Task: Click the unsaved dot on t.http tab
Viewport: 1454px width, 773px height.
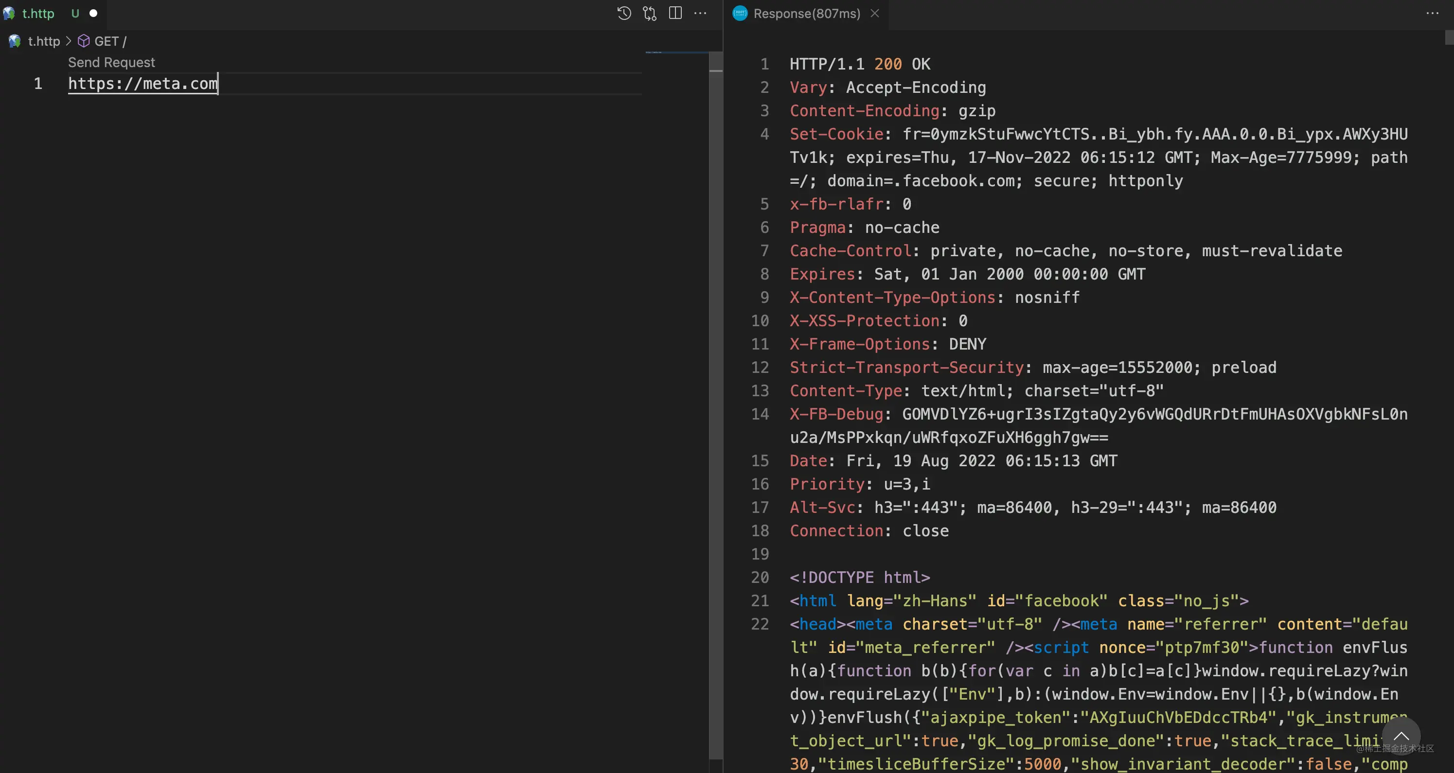Action: (x=94, y=13)
